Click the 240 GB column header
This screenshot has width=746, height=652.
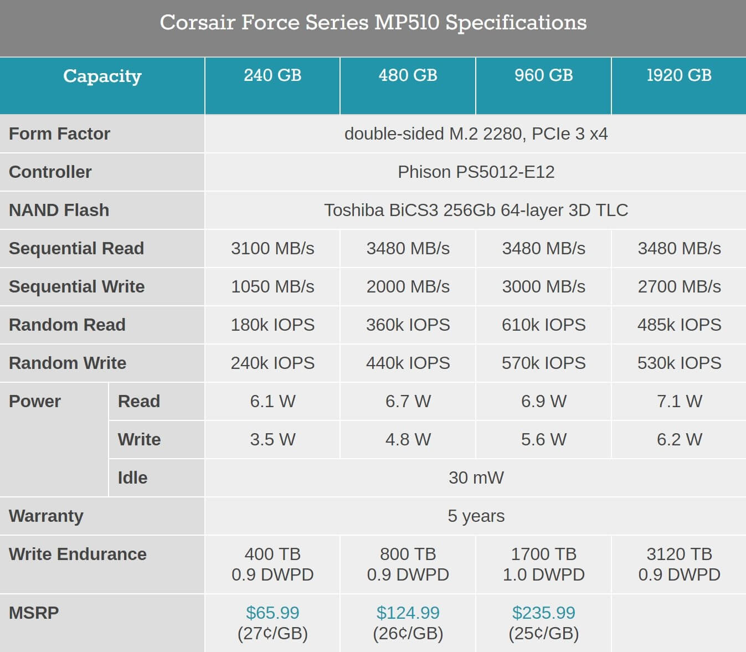pyautogui.click(x=272, y=75)
